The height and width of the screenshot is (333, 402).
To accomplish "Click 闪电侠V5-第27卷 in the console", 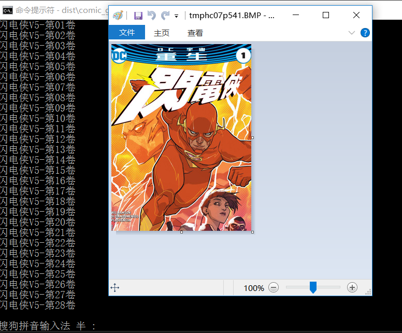I will (x=38, y=295).
